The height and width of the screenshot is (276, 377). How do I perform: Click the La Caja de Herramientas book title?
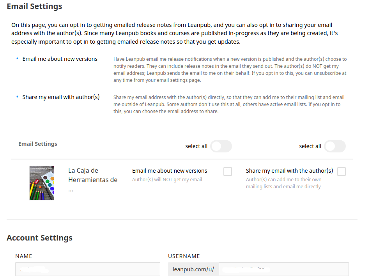93,180
